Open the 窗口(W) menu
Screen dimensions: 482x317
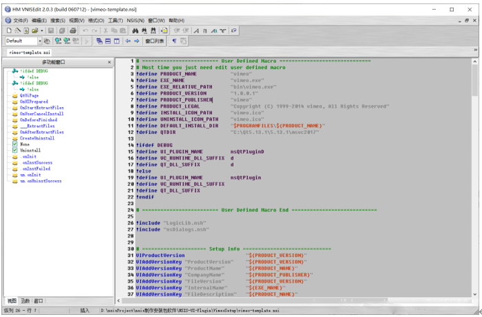pos(157,20)
